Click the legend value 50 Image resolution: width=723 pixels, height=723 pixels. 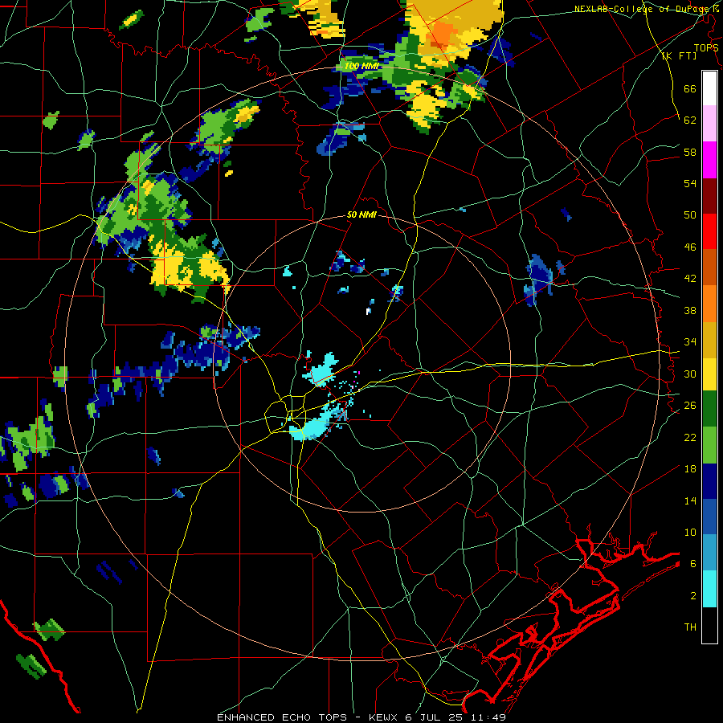[690, 214]
